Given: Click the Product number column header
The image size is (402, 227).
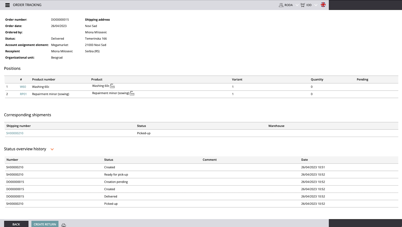Looking at the screenshot, I should pos(44,79).
